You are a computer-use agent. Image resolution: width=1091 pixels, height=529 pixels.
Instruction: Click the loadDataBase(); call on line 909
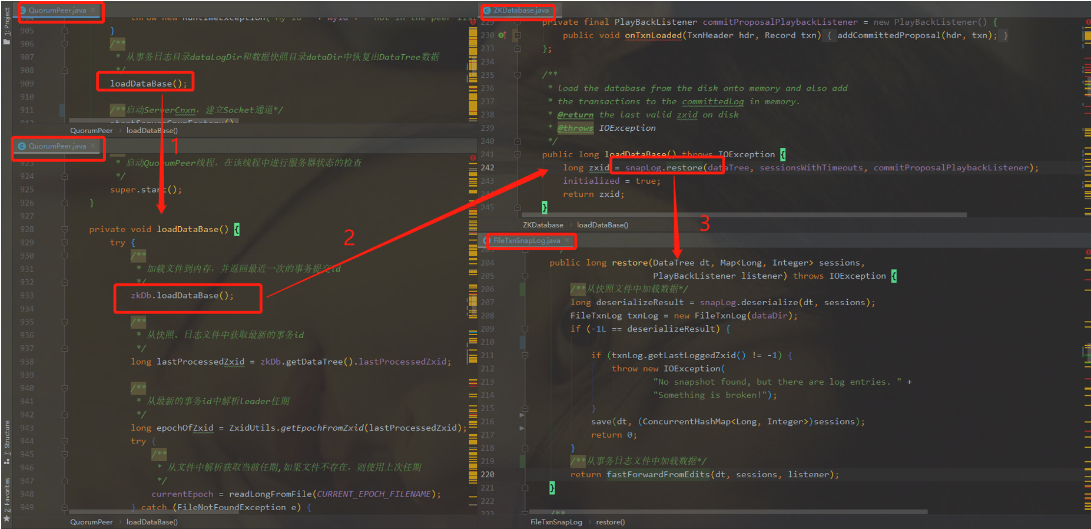coord(148,84)
